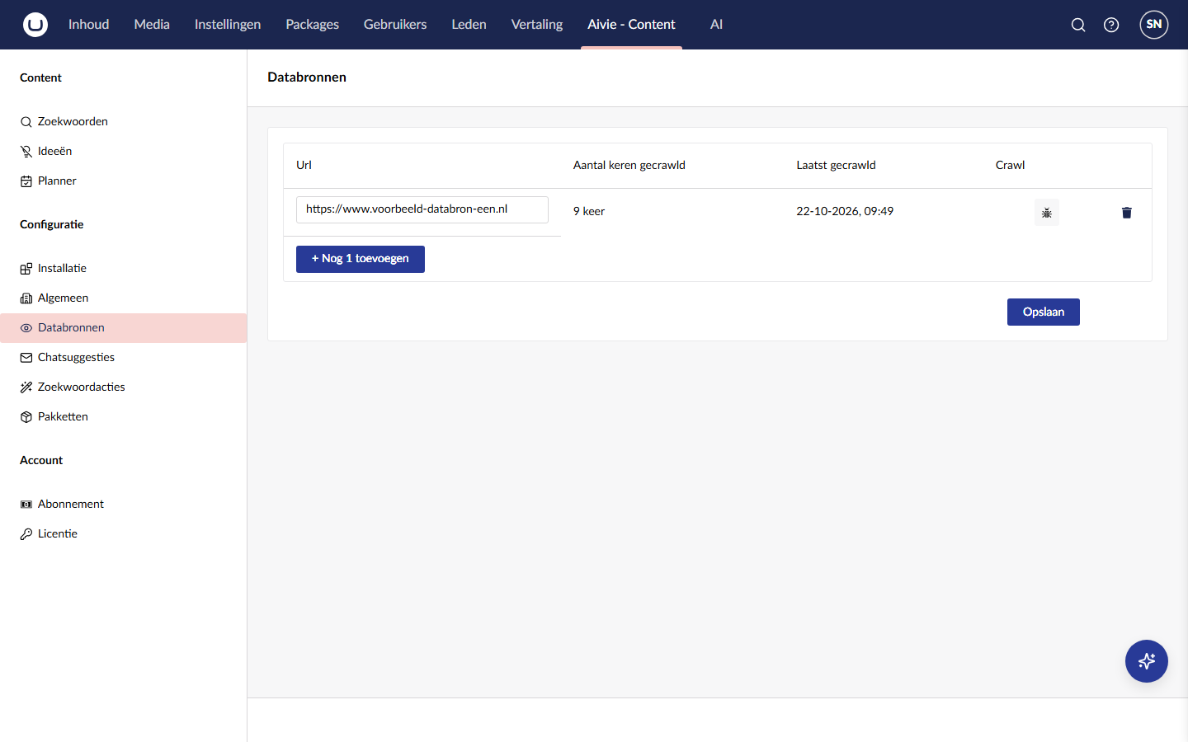This screenshot has width=1188, height=742.
Task: Click the '22-10-2026, 09:49' date cell
Action: (x=845, y=212)
